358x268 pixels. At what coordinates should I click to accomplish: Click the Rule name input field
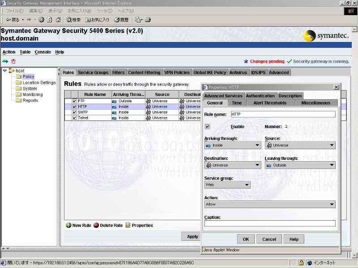[283, 114]
